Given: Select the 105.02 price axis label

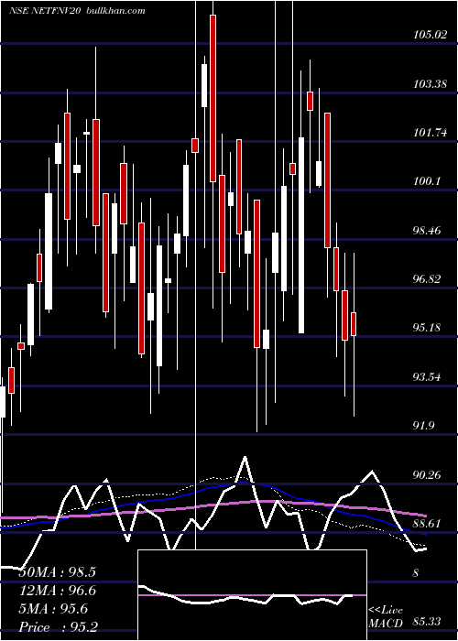Looking at the screenshot, I should click(x=430, y=35).
